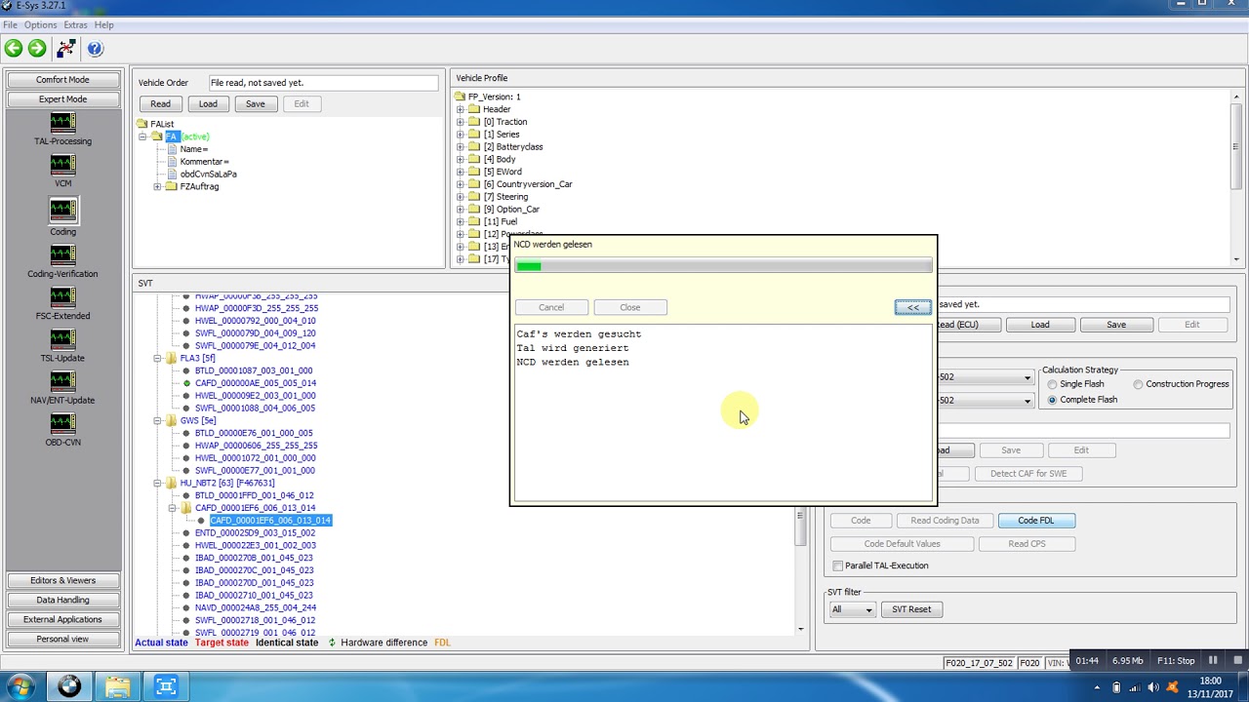Viewport: 1249px width, 702px height.
Task: Collapse the FA (active) tree node
Action: coord(142,136)
